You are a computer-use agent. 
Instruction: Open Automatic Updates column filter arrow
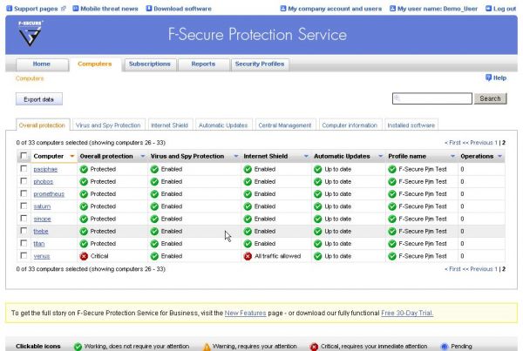point(380,156)
